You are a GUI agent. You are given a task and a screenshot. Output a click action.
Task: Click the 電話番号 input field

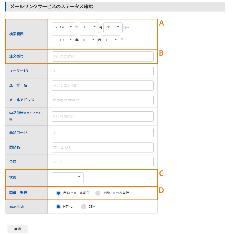(103, 116)
